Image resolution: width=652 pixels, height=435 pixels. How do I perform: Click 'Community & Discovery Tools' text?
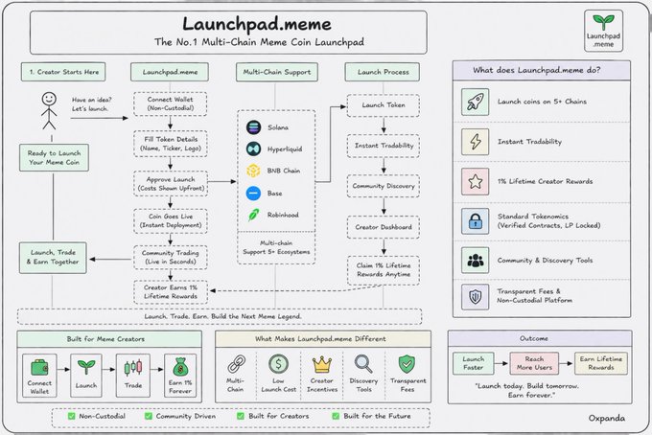coord(545,261)
